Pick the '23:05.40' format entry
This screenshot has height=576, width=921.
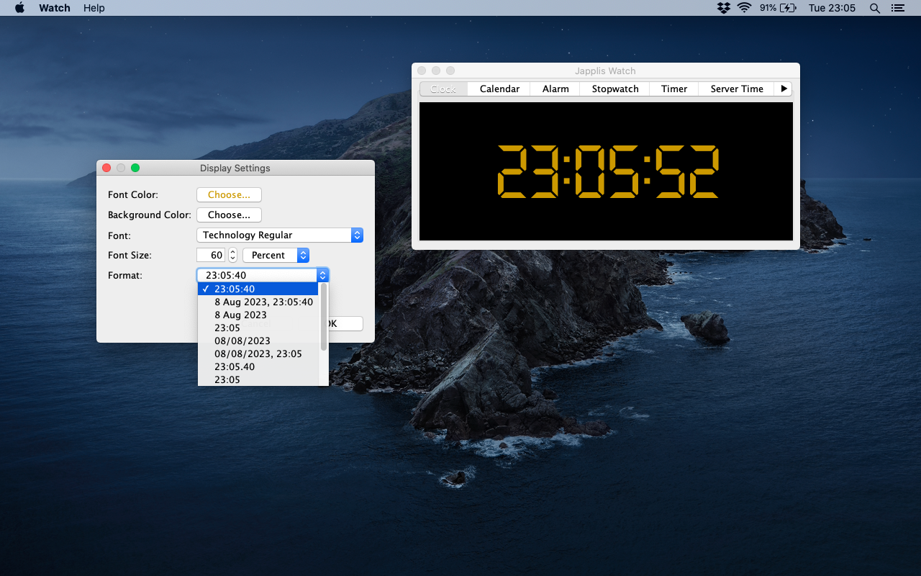click(235, 366)
